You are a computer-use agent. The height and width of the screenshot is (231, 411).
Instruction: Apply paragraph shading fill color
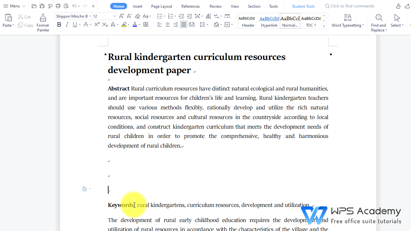(x=216, y=25)
